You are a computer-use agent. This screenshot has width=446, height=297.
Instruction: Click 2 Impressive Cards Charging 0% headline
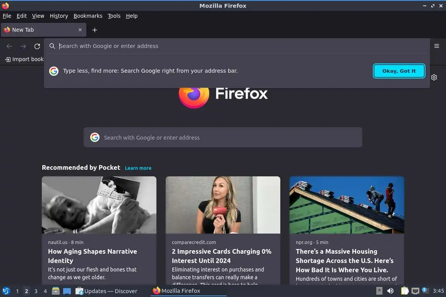point(221,256)
